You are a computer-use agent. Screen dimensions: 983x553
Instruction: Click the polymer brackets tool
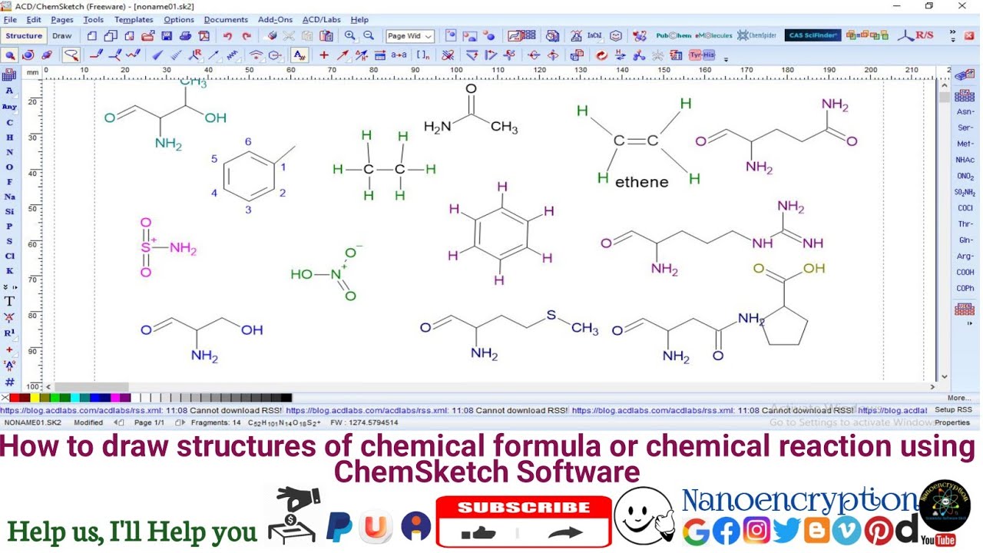[x=423, y=55]
